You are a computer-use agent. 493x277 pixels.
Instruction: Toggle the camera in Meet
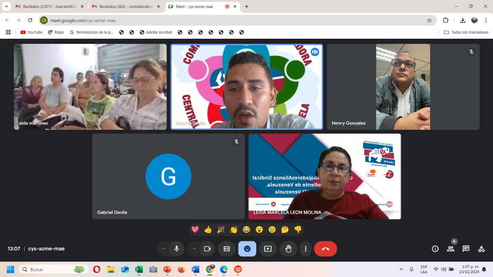click(207, 249)
